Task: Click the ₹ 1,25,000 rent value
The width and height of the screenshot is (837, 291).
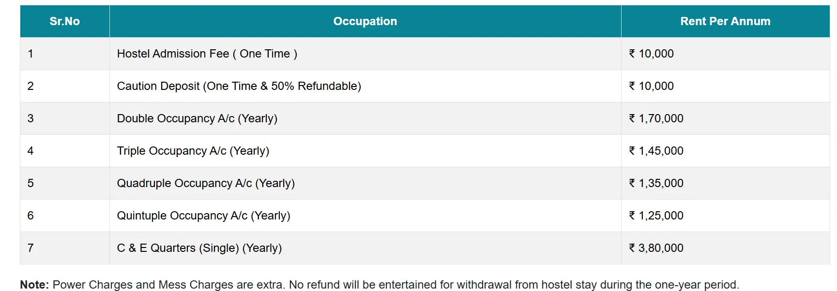Action: 656,216
